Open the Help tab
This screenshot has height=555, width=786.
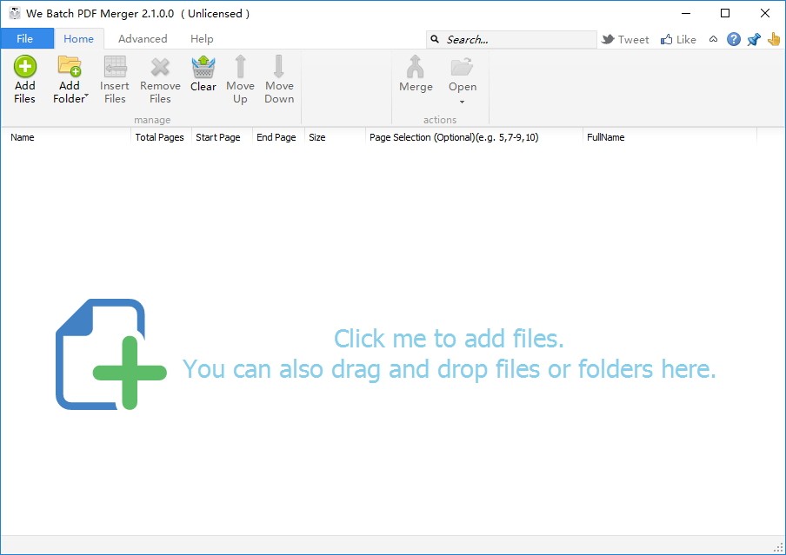[x=202, y=38]
